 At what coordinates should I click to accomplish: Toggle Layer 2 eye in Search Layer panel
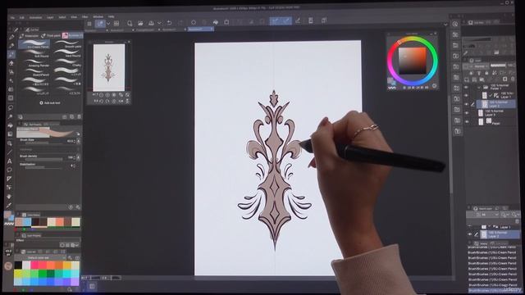tap(470, 234)
